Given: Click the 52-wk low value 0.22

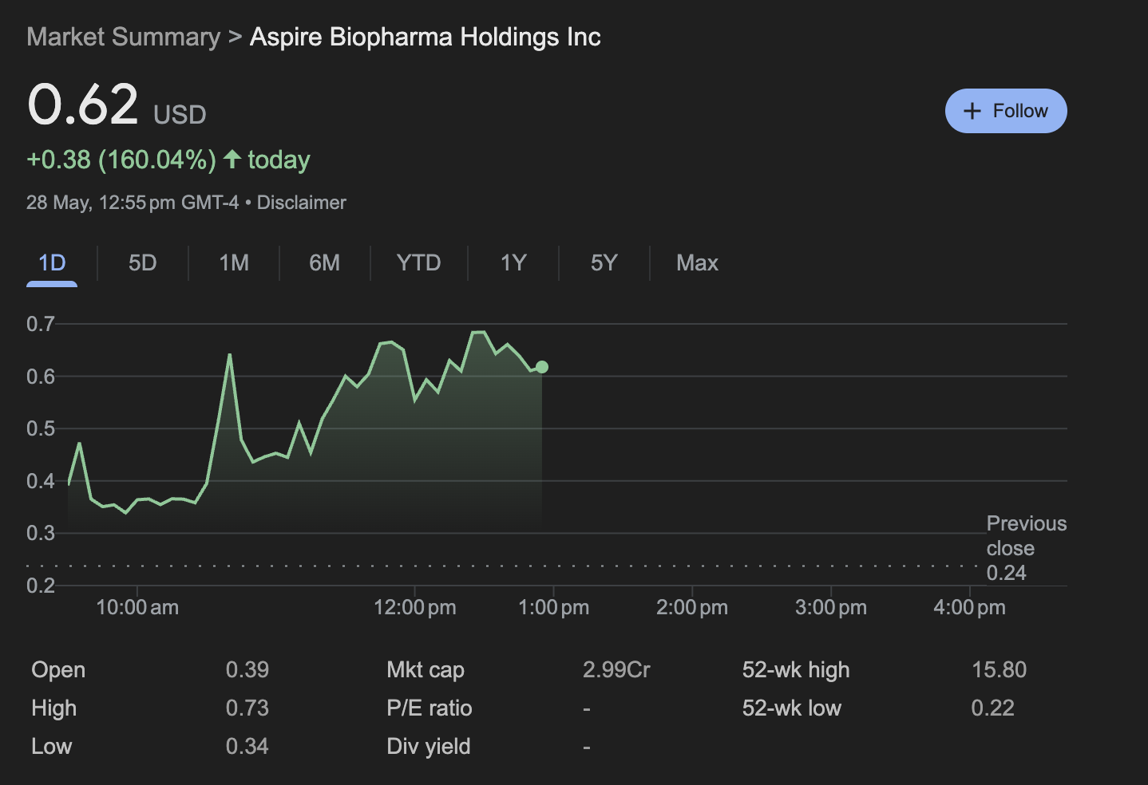Looking at the screenshot, I should point(993,708).
